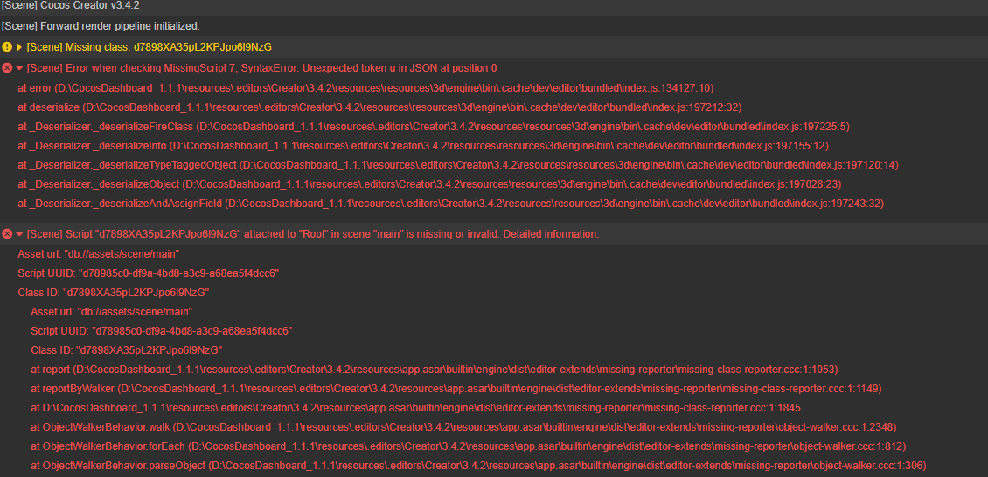The image size is (988, 477).
Task: Click the _deserializeTypeTaggedObject stack trace line
Action: coord(458,165)
